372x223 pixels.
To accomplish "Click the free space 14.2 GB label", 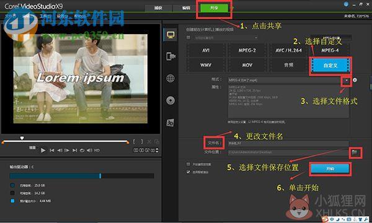I will (32, 193).
